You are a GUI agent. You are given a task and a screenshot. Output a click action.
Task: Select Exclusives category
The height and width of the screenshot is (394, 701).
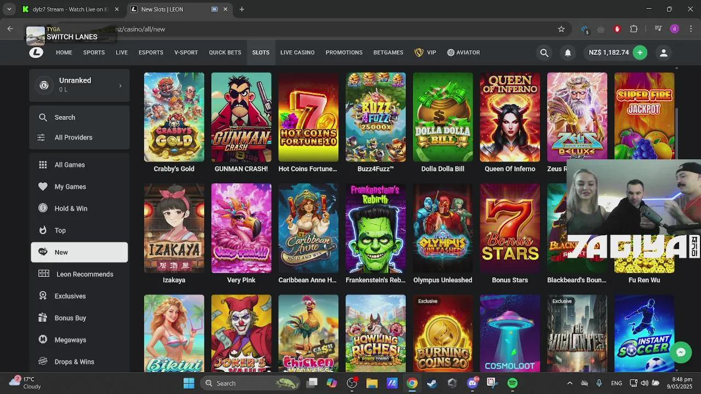tap(79, 296)
